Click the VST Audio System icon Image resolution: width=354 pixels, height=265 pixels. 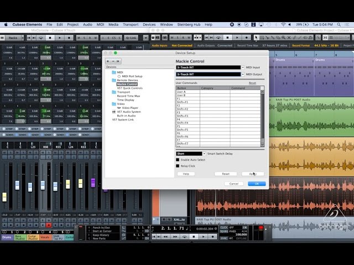(114, 112)
